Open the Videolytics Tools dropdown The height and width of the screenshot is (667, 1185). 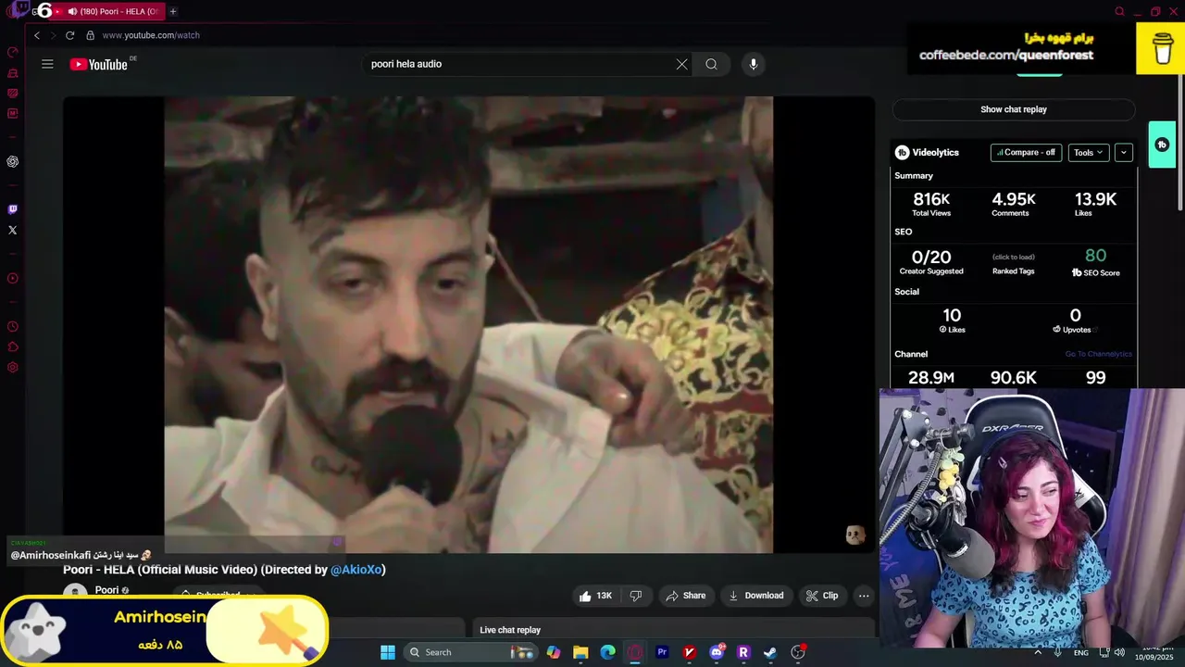click(x=1089, y=152)
